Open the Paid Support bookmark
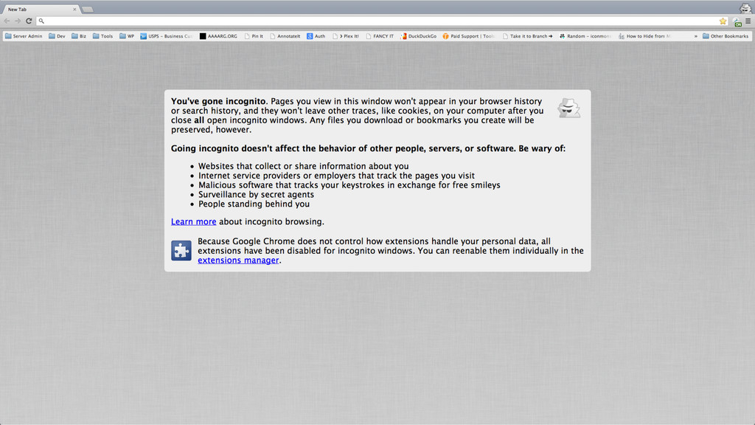Screen dimensions: 755x425 click(x=468, y=36)
